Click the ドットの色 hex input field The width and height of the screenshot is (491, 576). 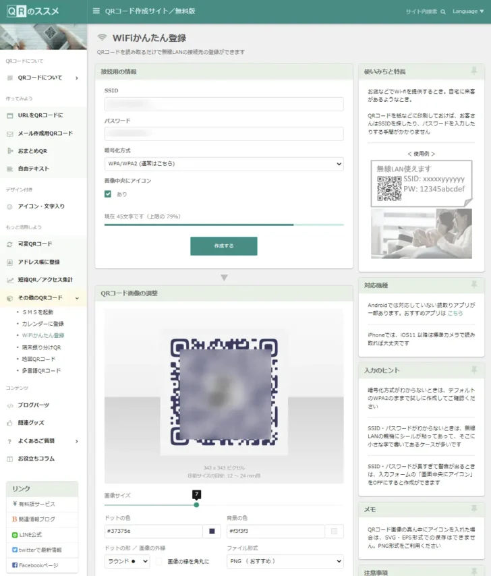[x=154, y=531]
